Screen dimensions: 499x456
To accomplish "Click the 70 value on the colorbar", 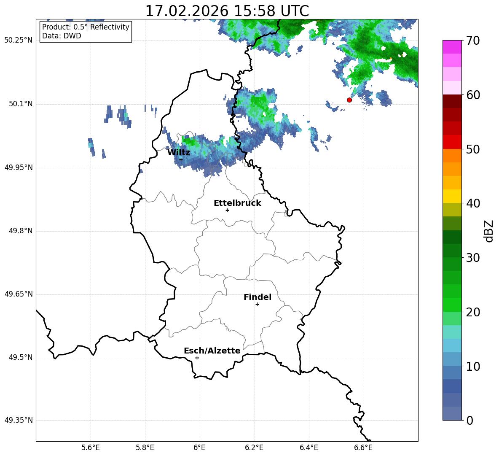I will coord(473,41).
